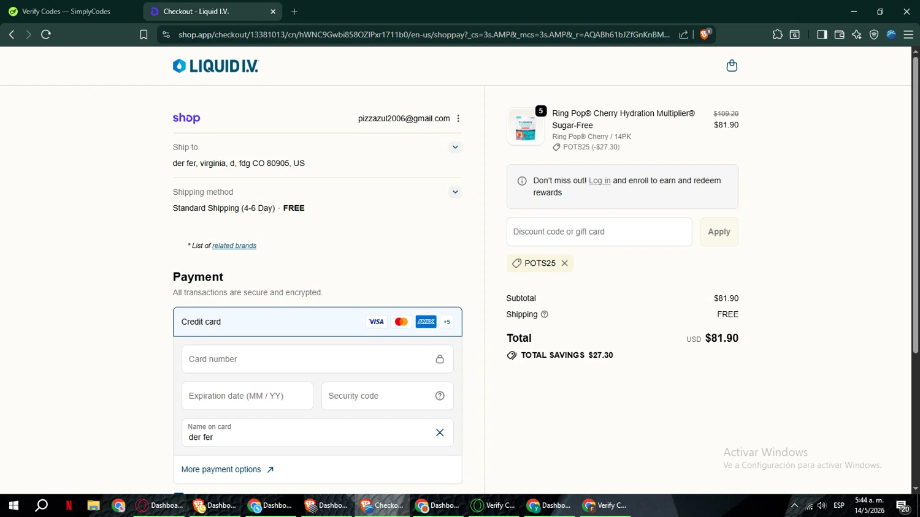Select the Credit card payment option
The height and width of the screenshot is (517, 920).
coord(318,322)
